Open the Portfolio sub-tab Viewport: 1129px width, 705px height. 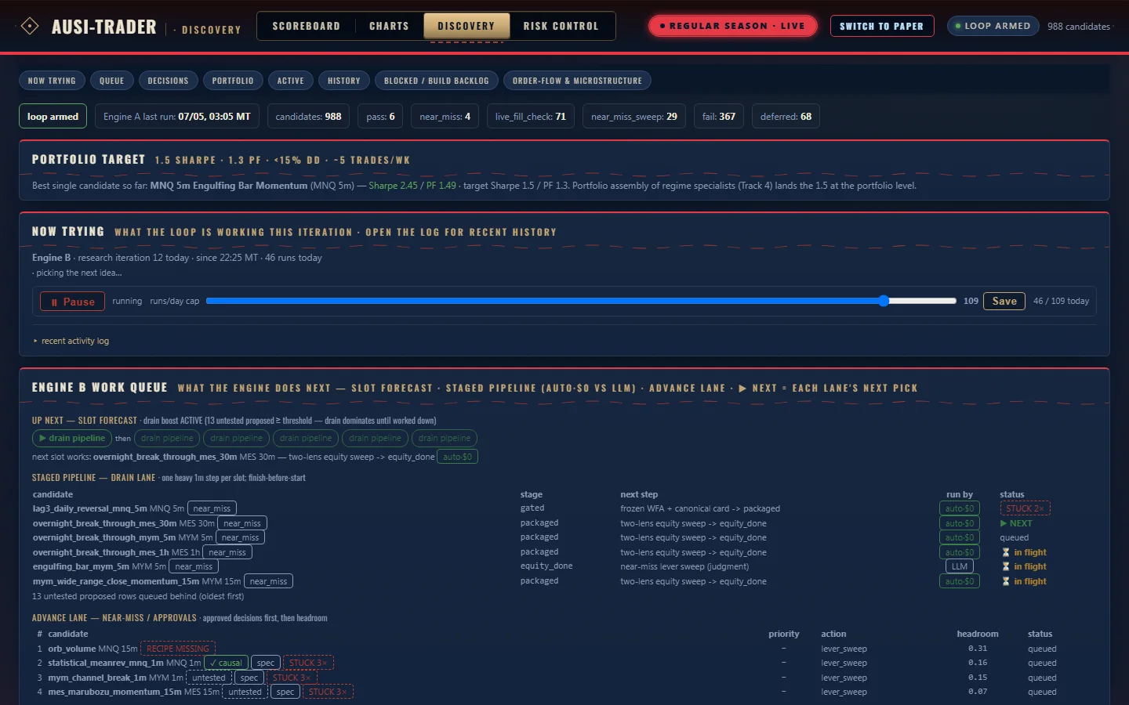click(233, 81)
